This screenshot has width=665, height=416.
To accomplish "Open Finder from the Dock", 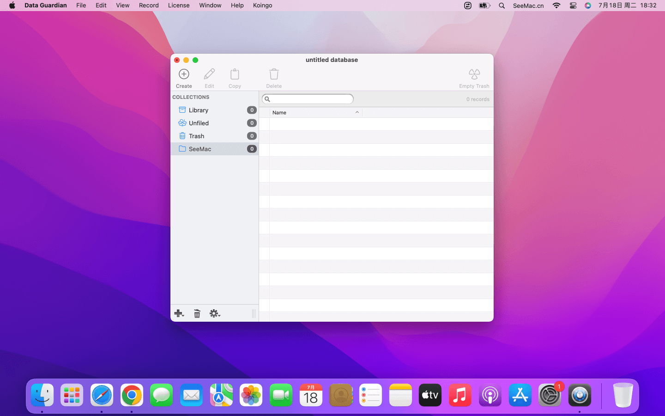I will 42,395.
